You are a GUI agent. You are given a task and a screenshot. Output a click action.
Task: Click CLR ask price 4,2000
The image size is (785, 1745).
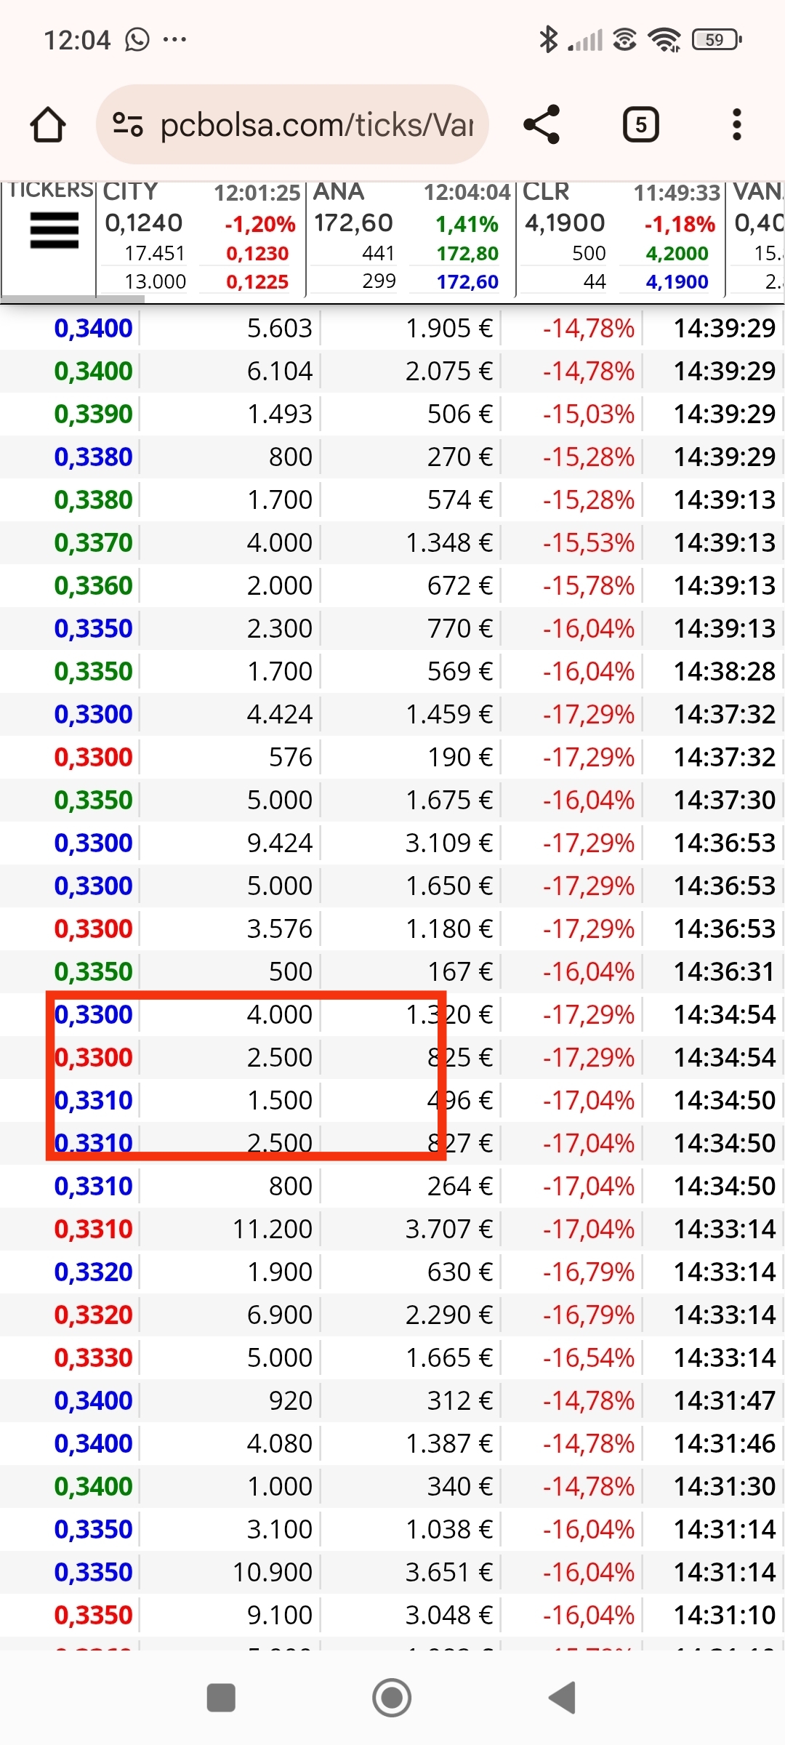pos(677,253)
